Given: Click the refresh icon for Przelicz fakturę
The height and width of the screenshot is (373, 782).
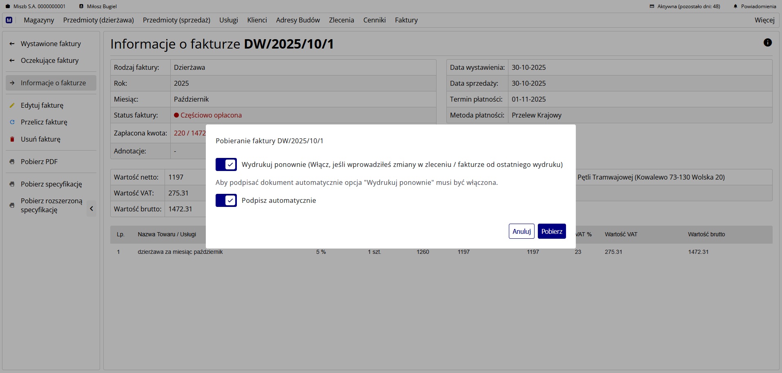Looking at the screenshot, I should [x=12, y=122].
